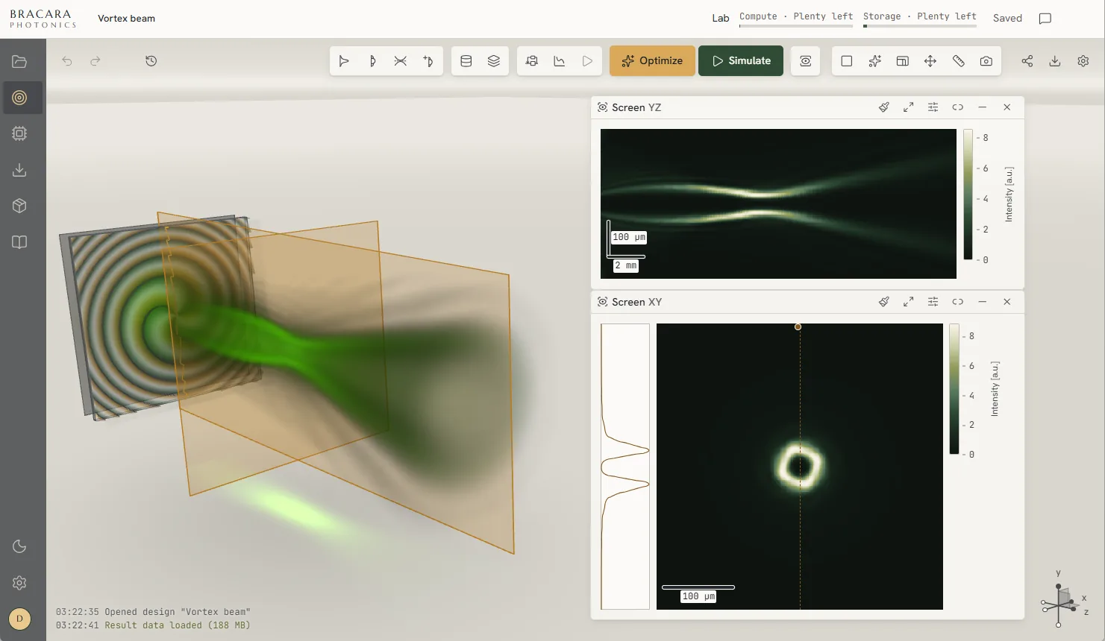Open the 3D cube library icon
Image resolution: width=1105 pixels, height=641 pixels.
click(19, 206)
